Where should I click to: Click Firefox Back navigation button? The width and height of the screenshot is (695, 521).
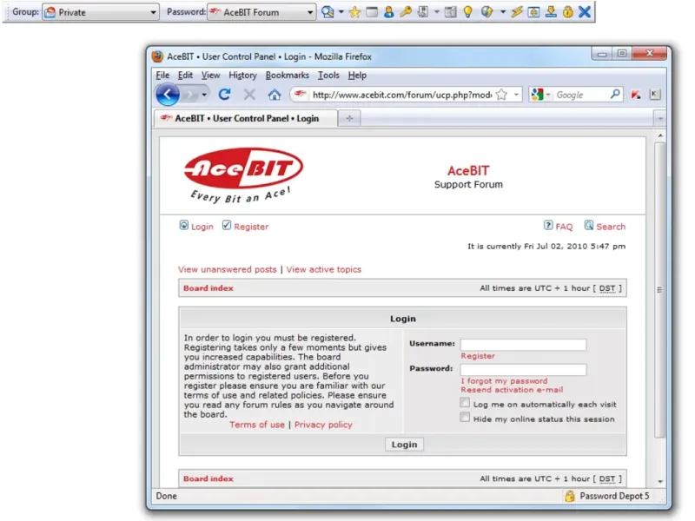pyautogui.click(x=168, y=95)
